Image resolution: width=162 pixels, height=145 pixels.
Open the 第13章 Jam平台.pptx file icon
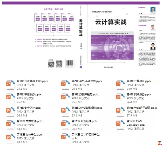11,138
